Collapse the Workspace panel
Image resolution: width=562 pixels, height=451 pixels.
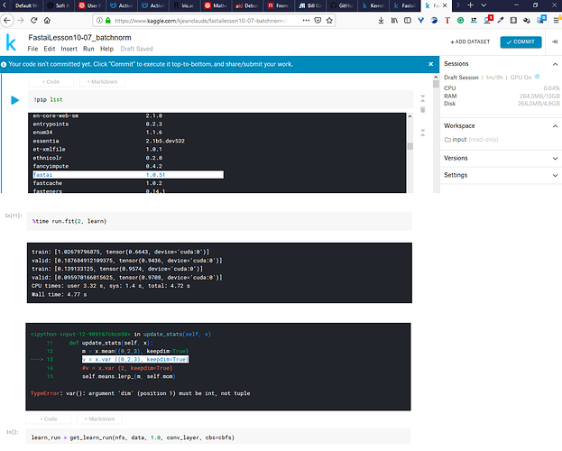click(x=553, y=125)
